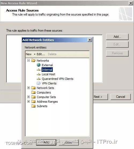Expand the Network Sets node
Viewport: 134px width, 149px height.
28,88
